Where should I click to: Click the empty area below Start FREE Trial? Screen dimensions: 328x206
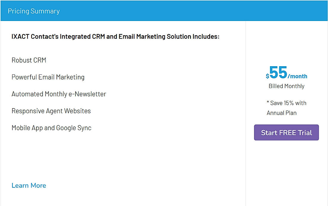tap(286, 171)
